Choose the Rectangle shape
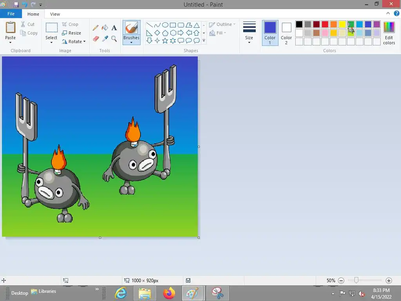The width and height of the screenshot is (401, 301). pyautogui.click(x=173, y=25)
